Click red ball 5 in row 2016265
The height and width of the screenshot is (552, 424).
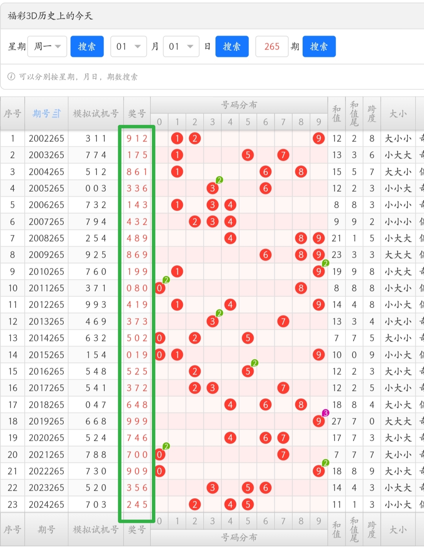tap(248, 371)
